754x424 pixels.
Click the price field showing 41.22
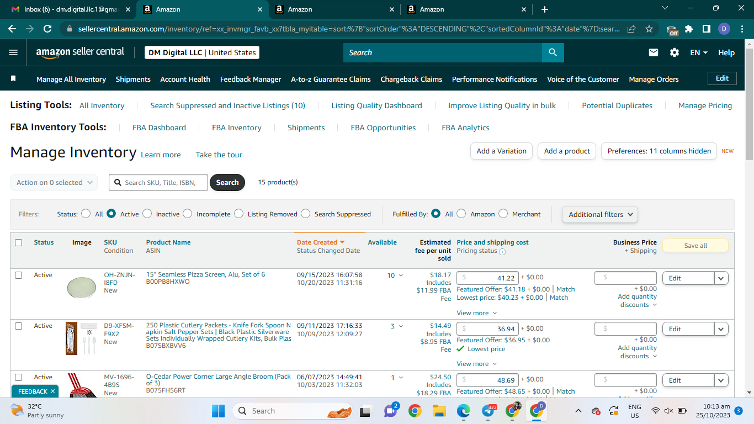coord(488,278)
